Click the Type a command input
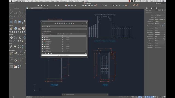The width and height of the screenshot is (175, 98). (x=85, y=94)
